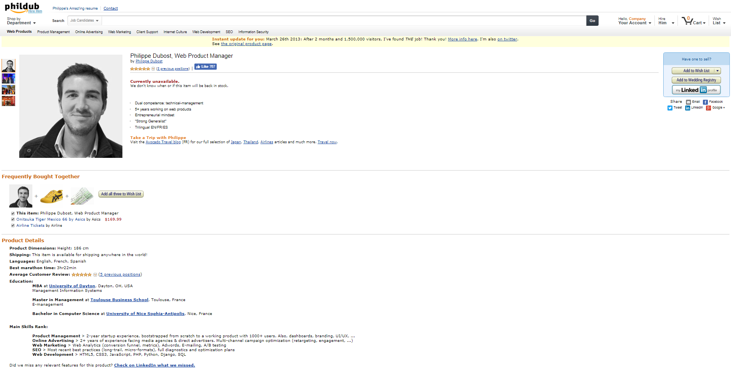Click Add all three to Wish List
The image size is (731, 370).
(121, 194)
